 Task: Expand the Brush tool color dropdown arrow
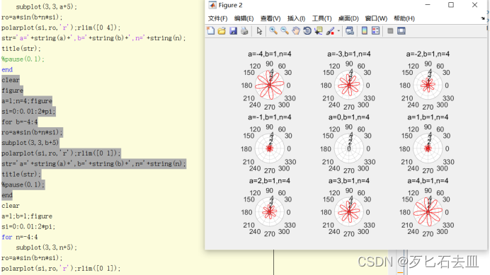point(338,31)
